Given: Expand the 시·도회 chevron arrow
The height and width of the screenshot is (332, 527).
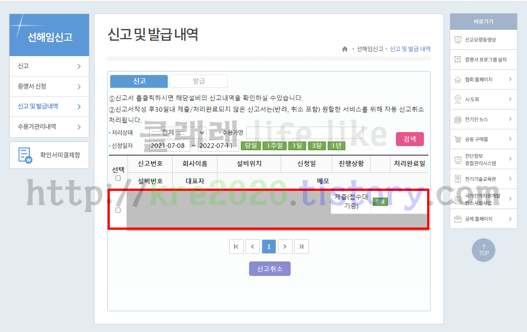Looking at the screenshot, I should point(510,99).
